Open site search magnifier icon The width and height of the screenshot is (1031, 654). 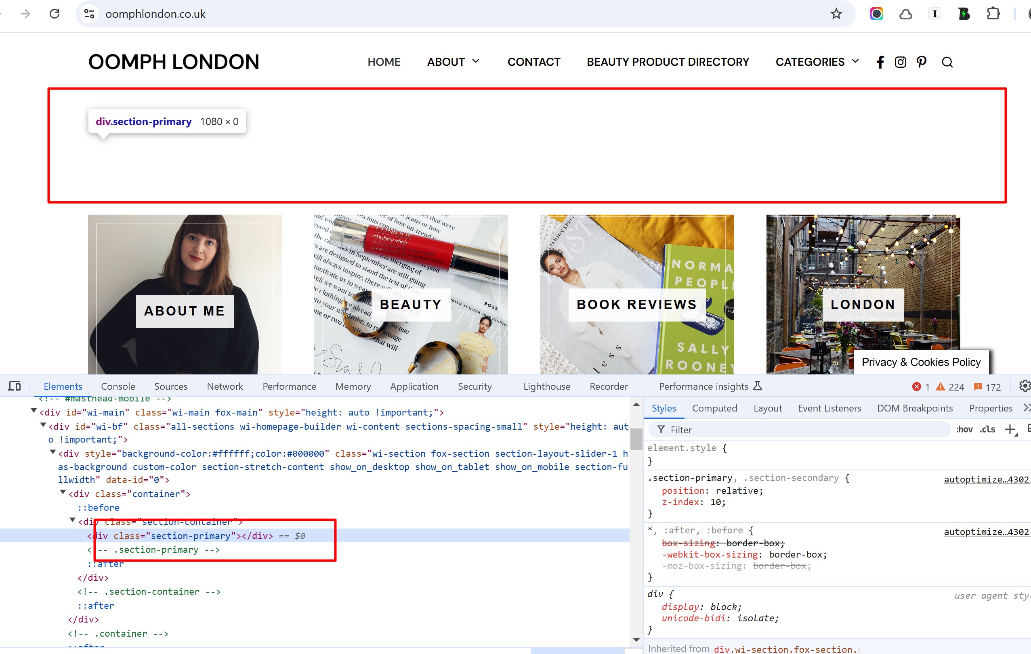click(x=947, y=63)
